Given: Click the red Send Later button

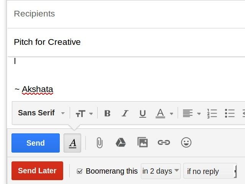Looking at the screenshot, I should 37,171.
